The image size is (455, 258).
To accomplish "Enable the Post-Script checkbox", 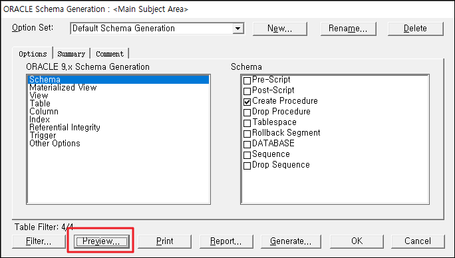I will pyautogui.click(x=247, y=91).
